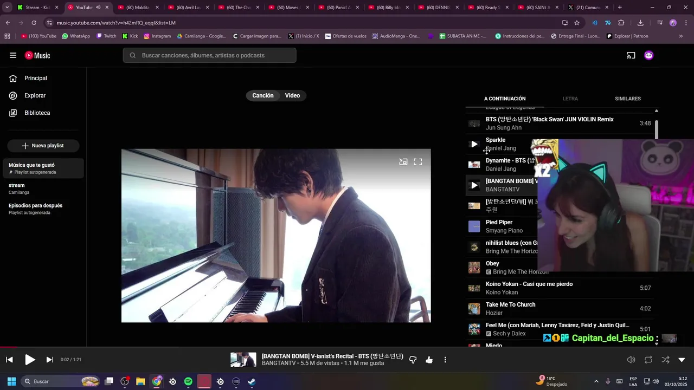Collapse the player page arrow

click(682, 360)
